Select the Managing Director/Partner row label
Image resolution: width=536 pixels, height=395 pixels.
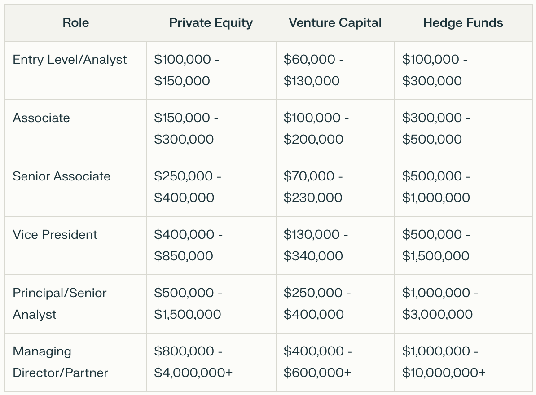[x=60, y=362]
